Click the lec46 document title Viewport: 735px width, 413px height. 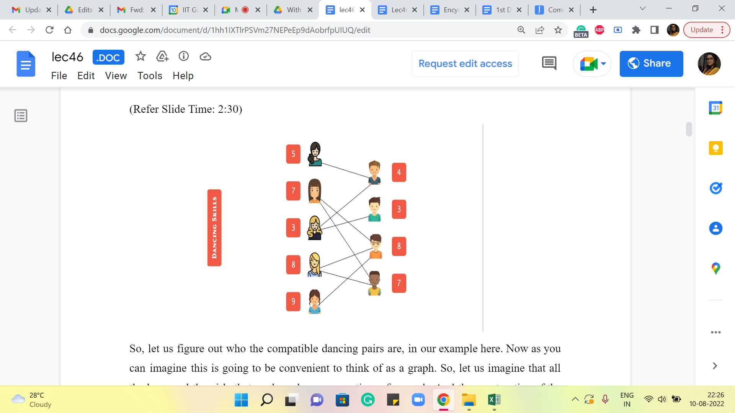67,57
